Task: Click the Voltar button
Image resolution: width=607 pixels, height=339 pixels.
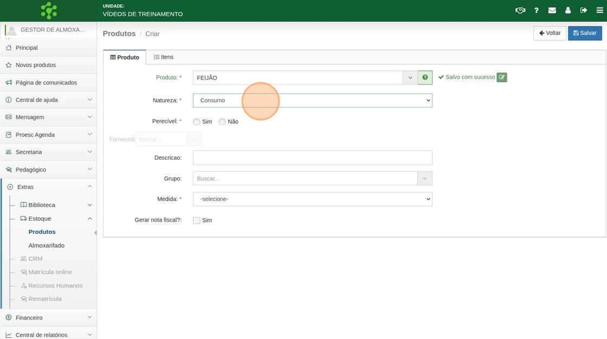Action: point(550,33)
